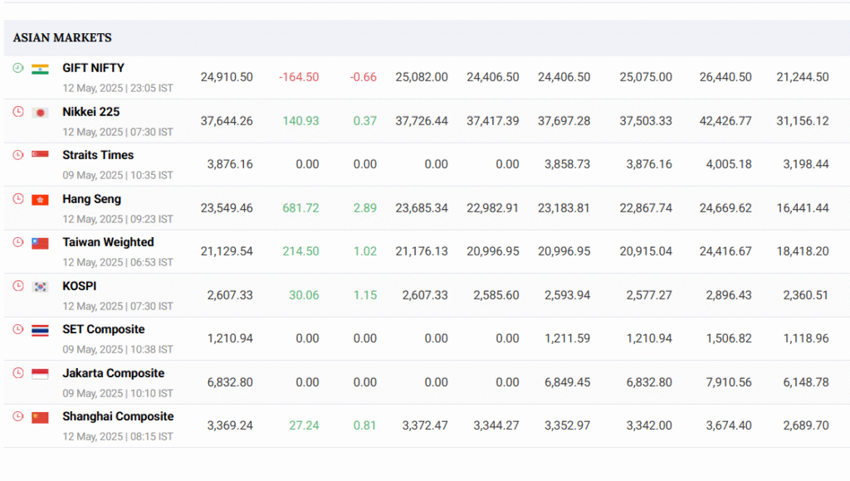Click the Taiwan flag next to Taiwan Weighted

(x=40, y=243)
